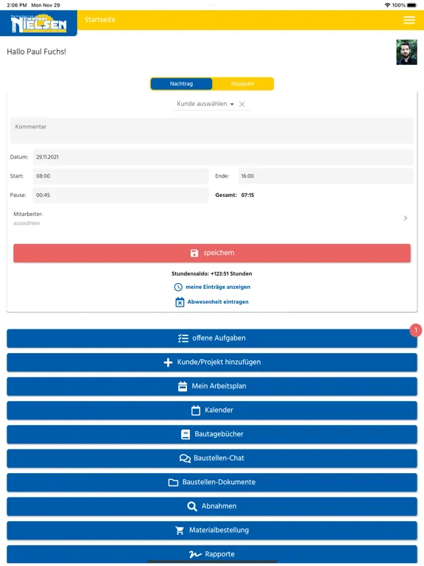Click the floppy disk save icon
Viewport: 424px width, 566px height.
click(194, 253)
